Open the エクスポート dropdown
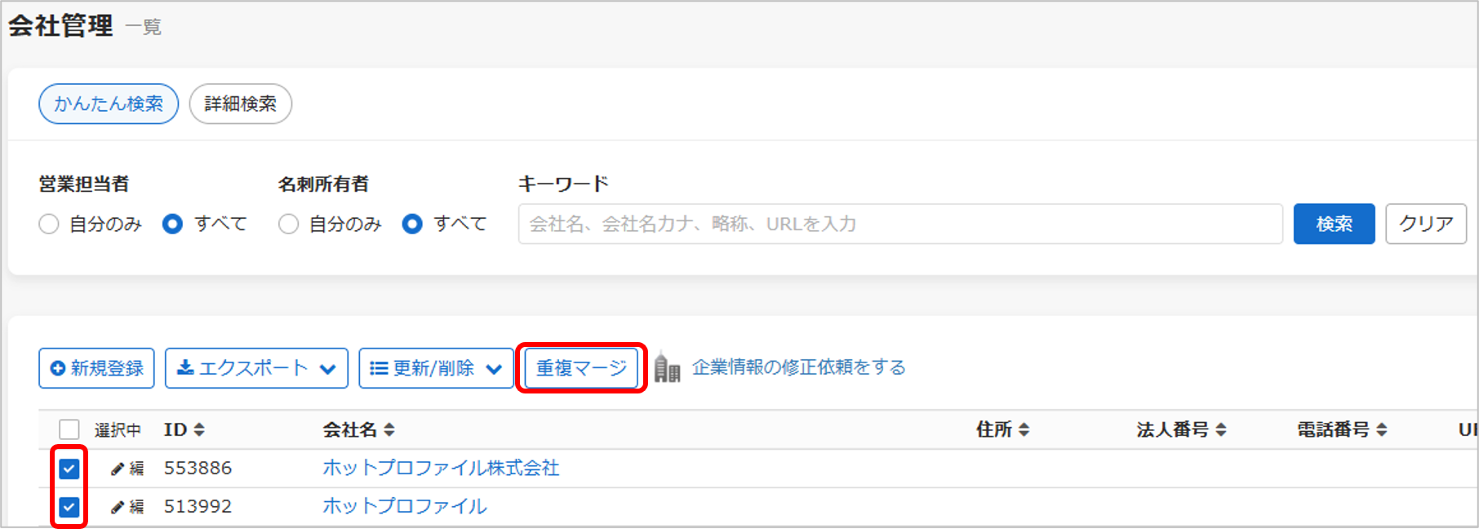1479x529 pixels. 256,368
